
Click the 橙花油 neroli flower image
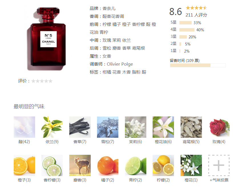pyautogui.click(x=163, y=127)
